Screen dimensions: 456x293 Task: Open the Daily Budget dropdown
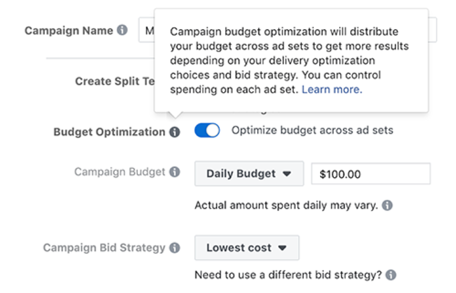coord(249,173)
